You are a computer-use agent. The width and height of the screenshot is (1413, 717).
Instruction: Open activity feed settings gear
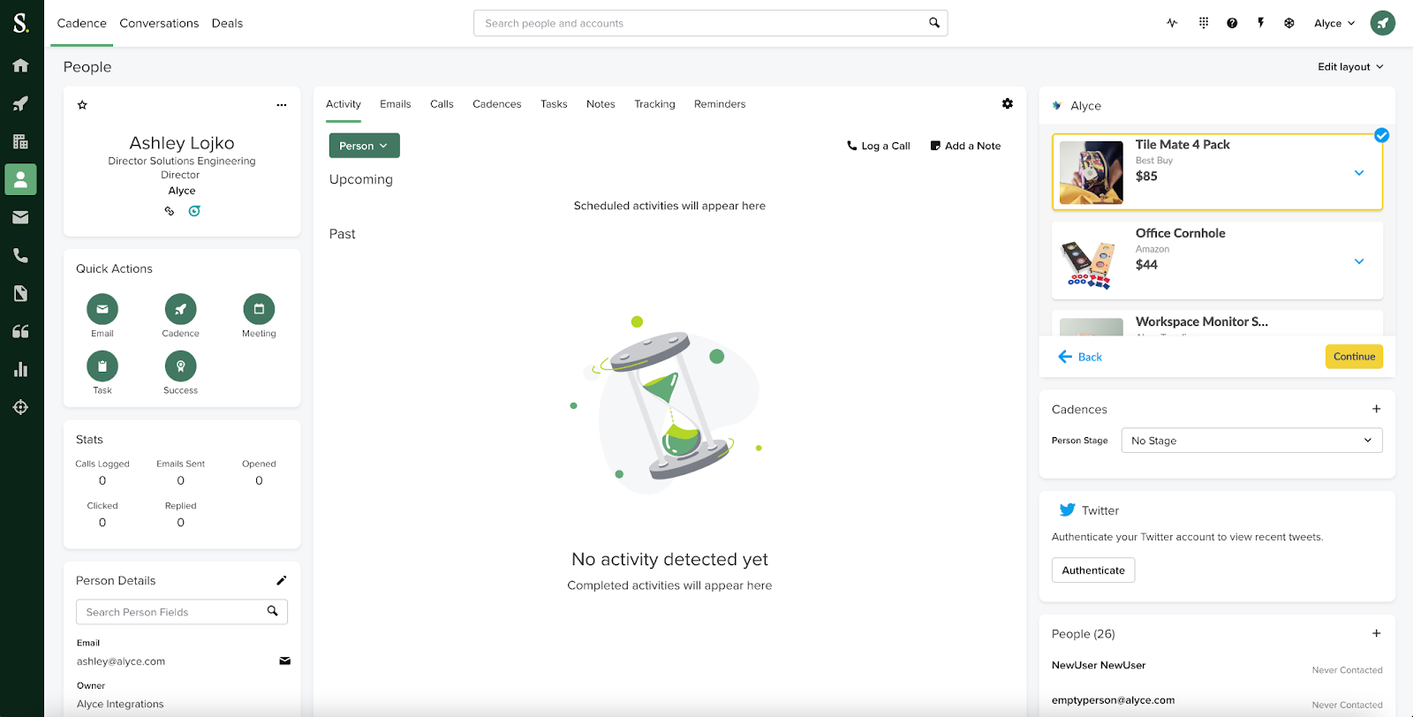tap(1008, 104)
